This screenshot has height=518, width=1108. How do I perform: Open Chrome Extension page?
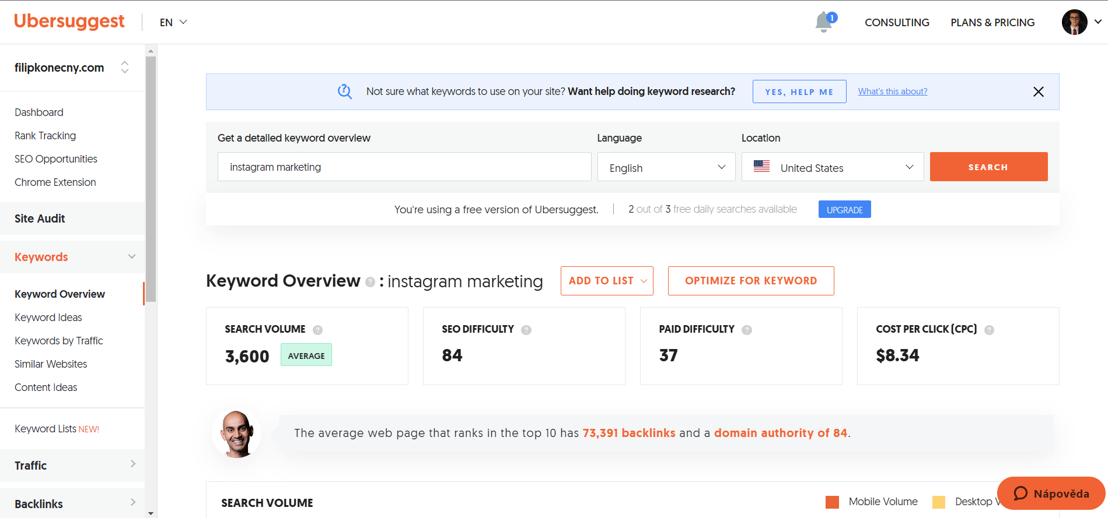[x=55, y=182]
